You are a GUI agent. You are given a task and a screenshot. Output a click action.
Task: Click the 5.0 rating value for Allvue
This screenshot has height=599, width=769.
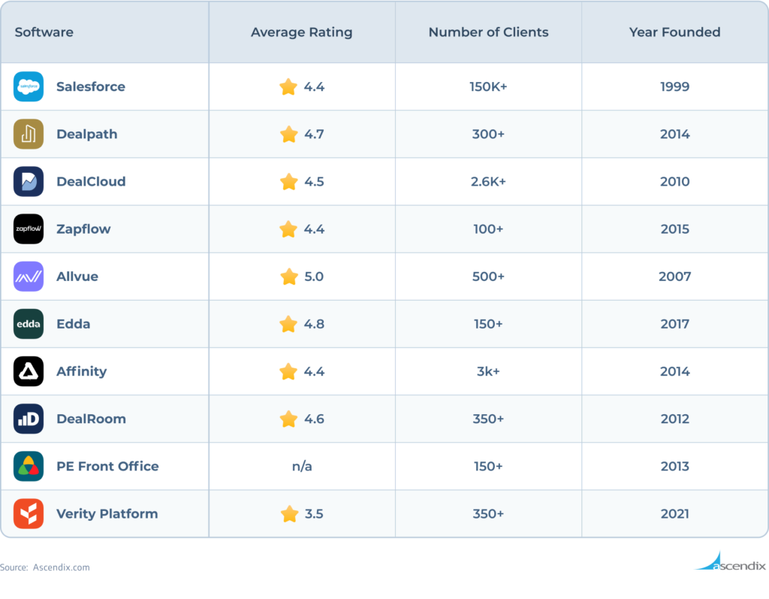(315, 277)
